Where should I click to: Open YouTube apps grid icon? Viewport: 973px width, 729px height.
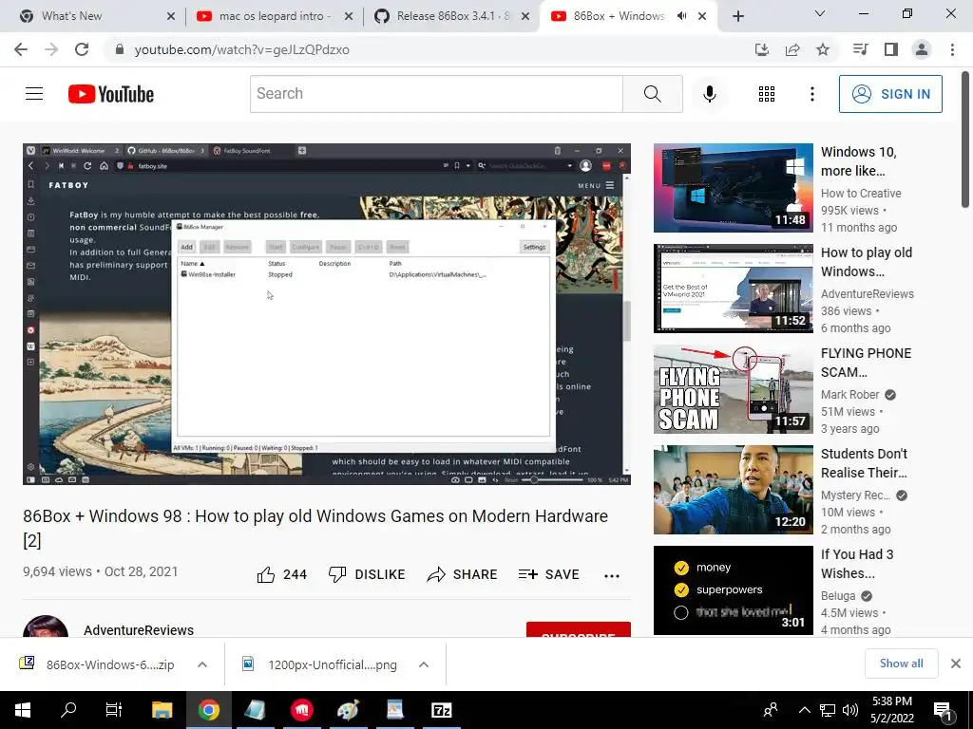pyautogui.click(x=767, y=94)
